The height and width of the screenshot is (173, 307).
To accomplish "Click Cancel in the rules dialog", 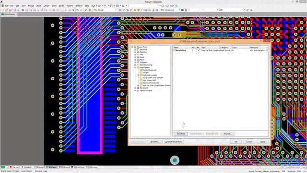I will pos(249,142).
